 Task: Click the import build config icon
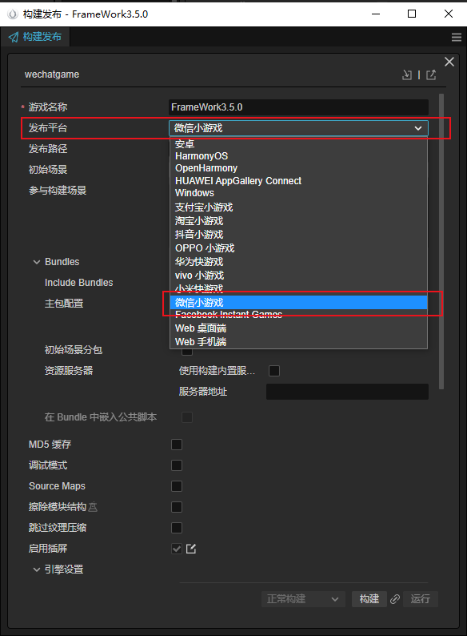[x=407, y=74]
